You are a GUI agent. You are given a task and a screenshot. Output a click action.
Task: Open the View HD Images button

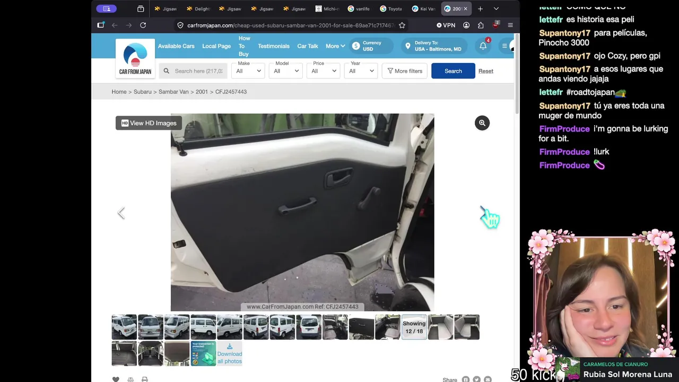coord(149,123)
